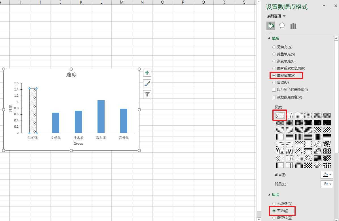Viewport: 339px width, 221px height.
Task: Select the light vertical lines pattern
Action: pos(280,137)
